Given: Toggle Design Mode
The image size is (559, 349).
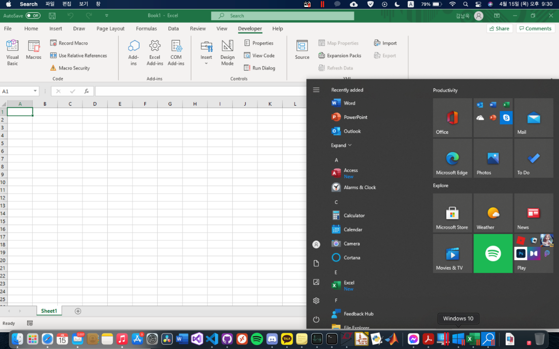Looking at the screenshot, I should (x=227, y=53).
